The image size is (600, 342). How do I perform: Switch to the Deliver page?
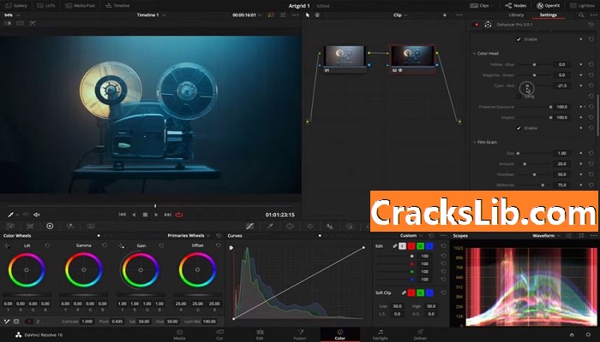tap(420, 335)
